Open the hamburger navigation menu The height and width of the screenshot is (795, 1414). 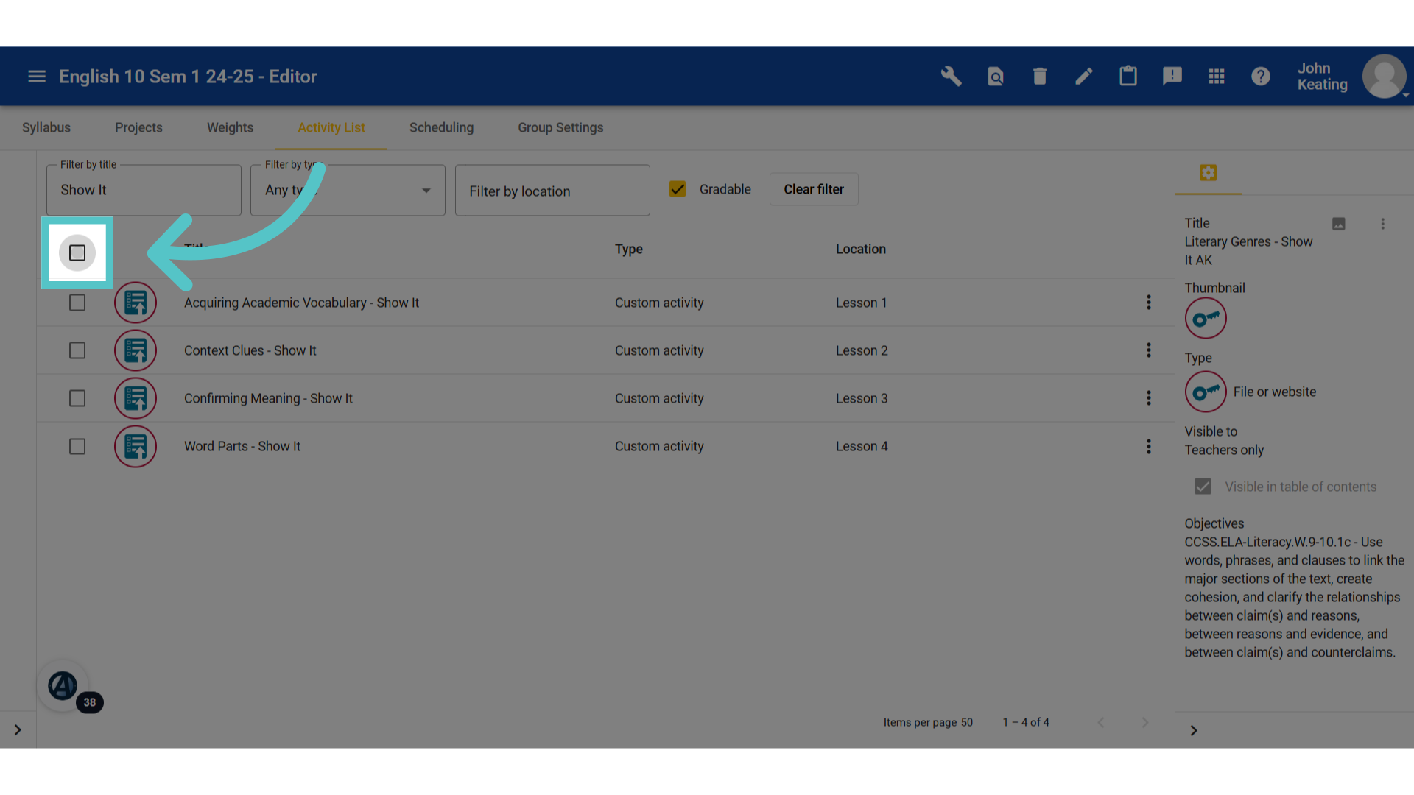(x=37, y=76)
